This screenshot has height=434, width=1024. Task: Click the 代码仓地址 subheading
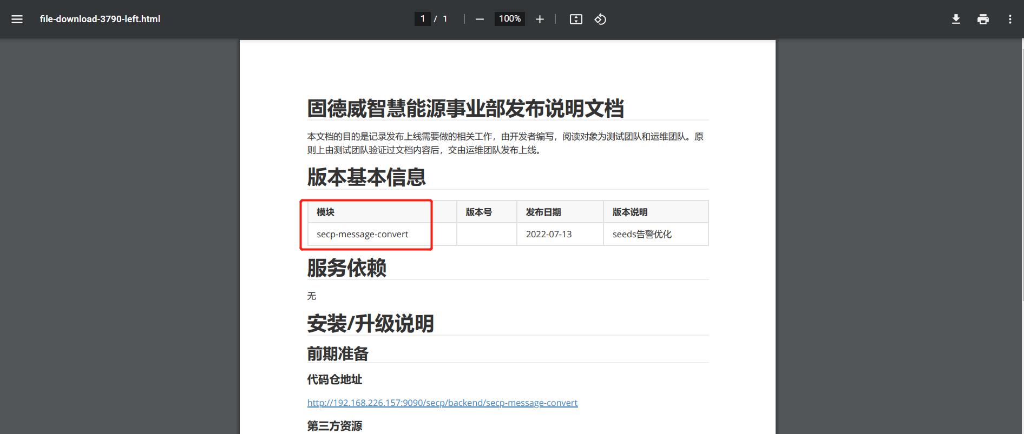[334, 379]
